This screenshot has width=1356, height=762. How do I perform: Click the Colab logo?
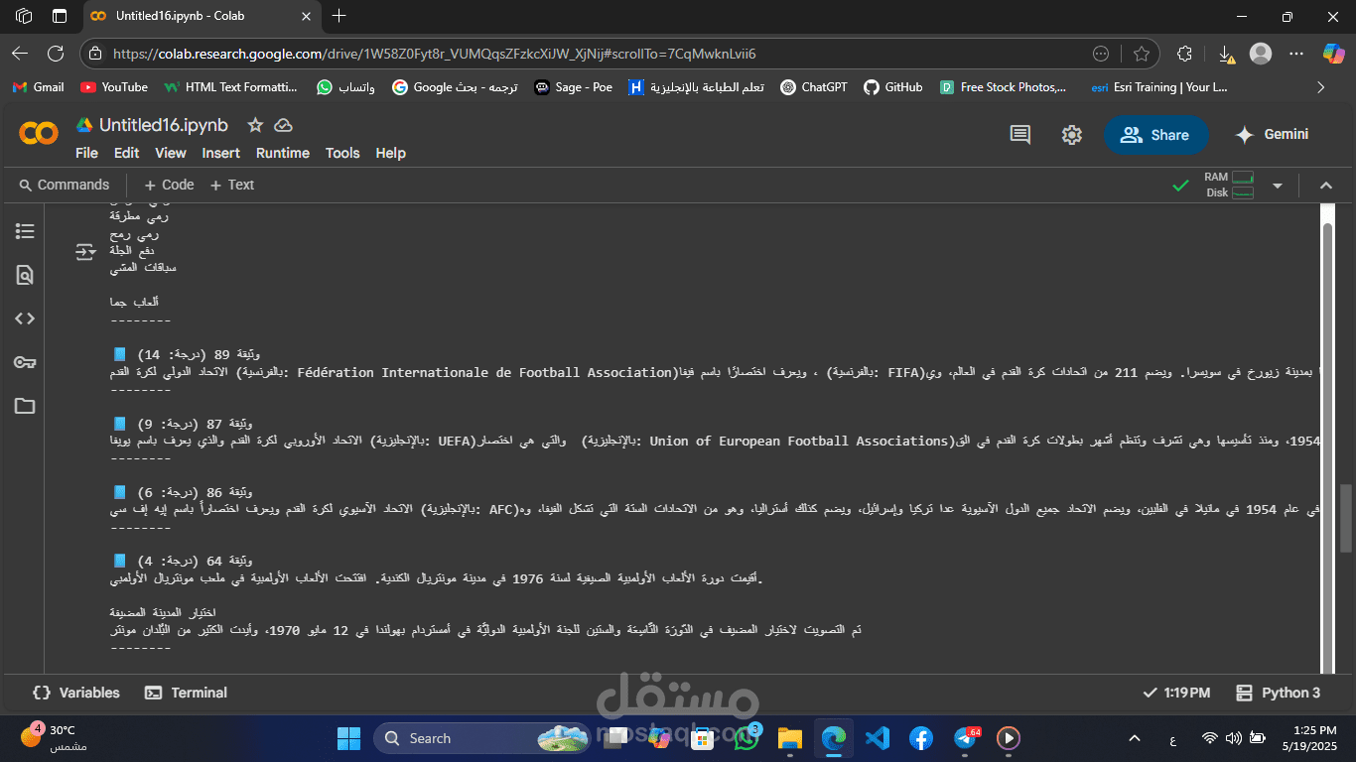pos(39,134)
